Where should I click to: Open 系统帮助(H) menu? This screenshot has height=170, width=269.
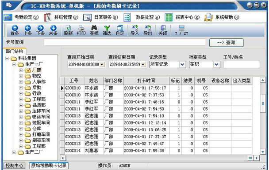point(227,17)
